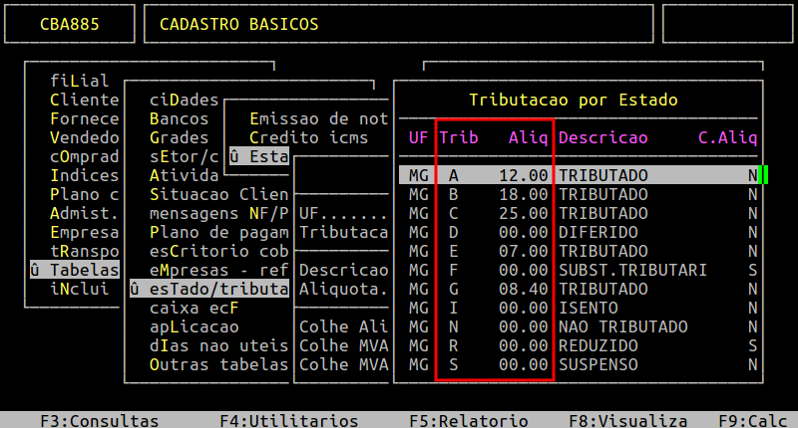Select the Empresa menu entry
Screen dimensions: 798x428
tap(85, 232)
